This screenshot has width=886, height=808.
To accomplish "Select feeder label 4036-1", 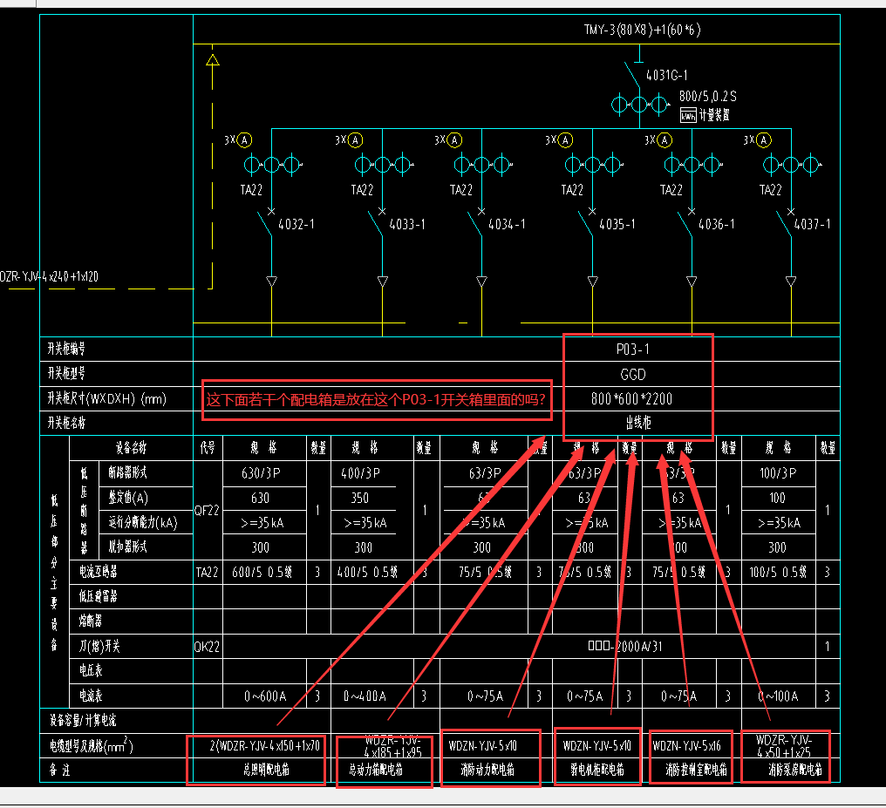I will pyautogui.click(x=717, y=224).
